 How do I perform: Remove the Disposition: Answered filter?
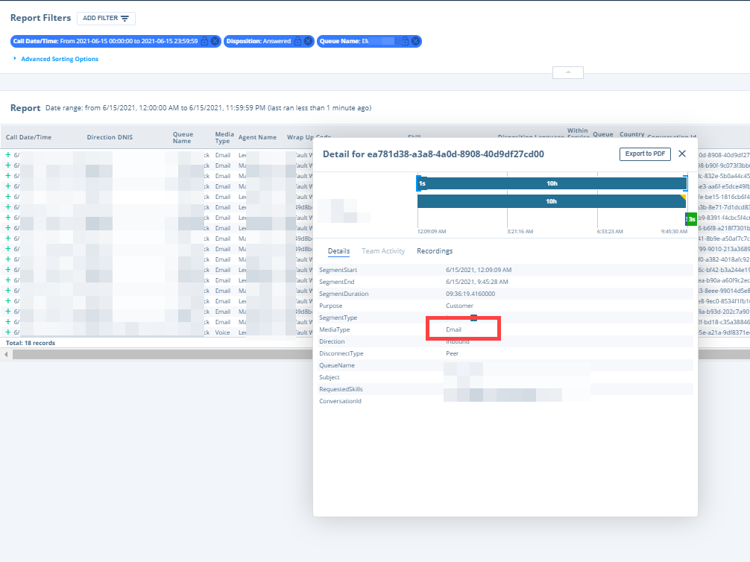pyautogui.click(x=309, y=41)
